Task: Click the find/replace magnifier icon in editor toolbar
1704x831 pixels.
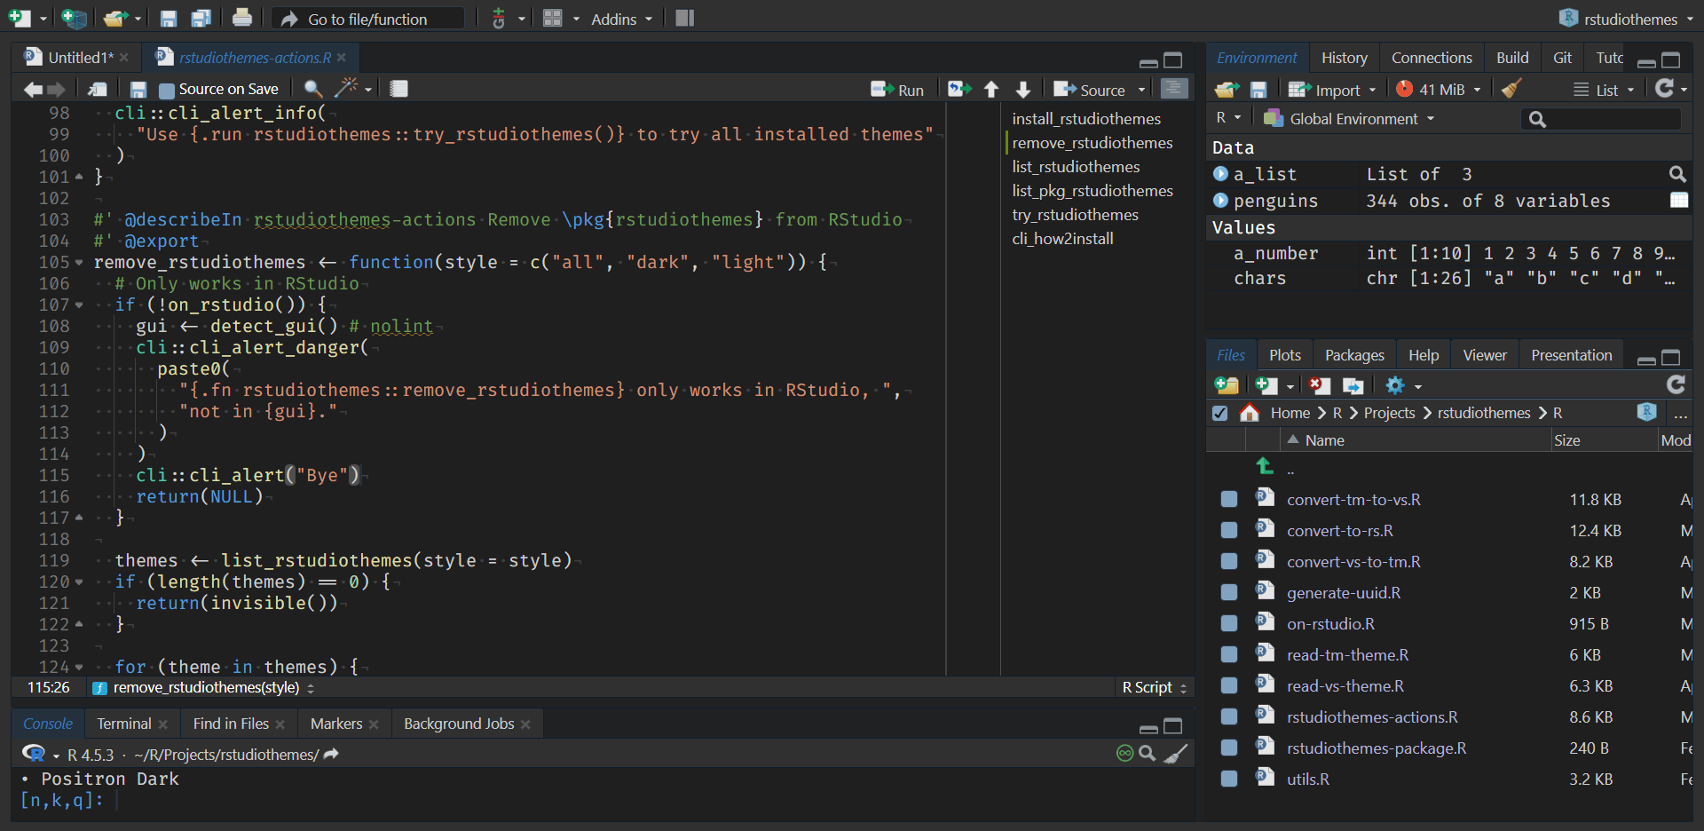Action: [x=312, y=89]
